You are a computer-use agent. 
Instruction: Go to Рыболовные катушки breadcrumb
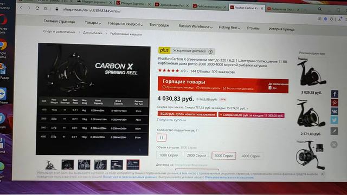126,34
